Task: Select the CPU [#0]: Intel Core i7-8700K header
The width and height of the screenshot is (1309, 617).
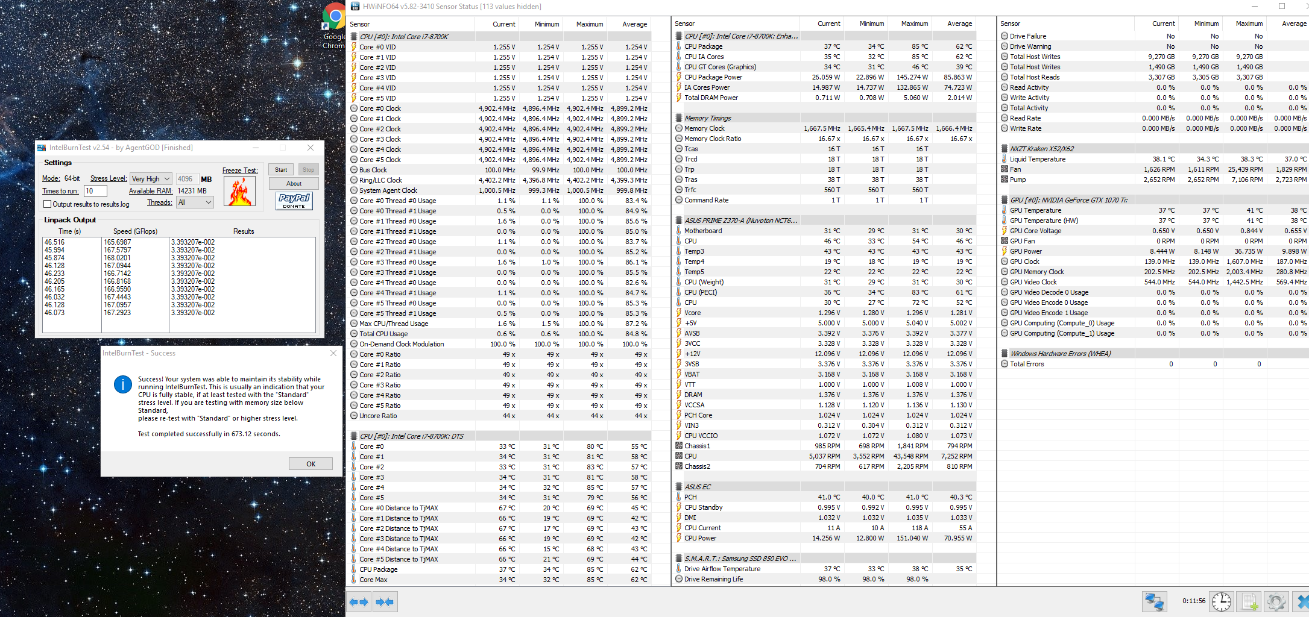Action: [x=499, y=37]
